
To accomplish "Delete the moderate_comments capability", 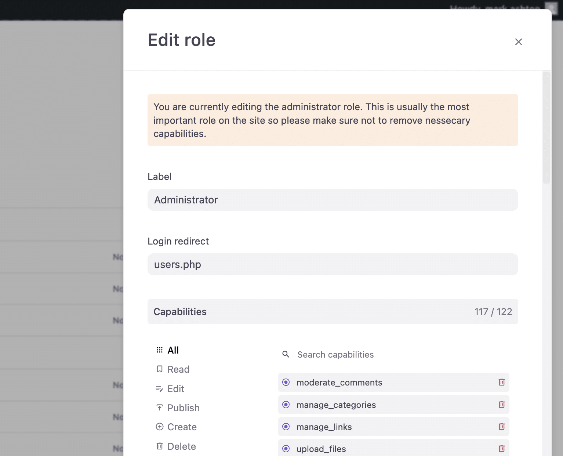I will (x=502, y=382).
